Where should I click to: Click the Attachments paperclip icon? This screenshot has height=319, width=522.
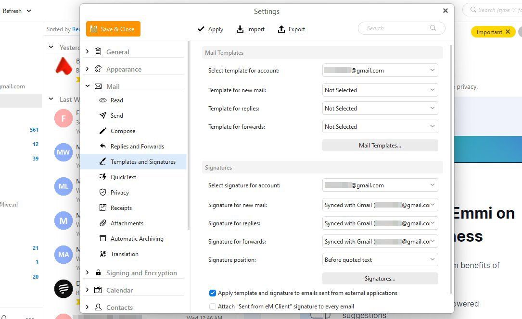[102, 223]
